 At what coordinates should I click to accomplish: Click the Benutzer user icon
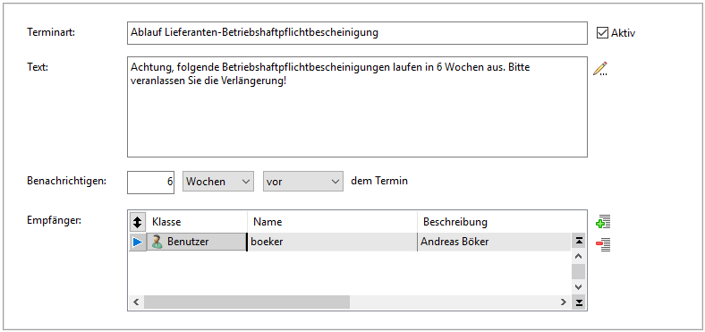(157, 242)
